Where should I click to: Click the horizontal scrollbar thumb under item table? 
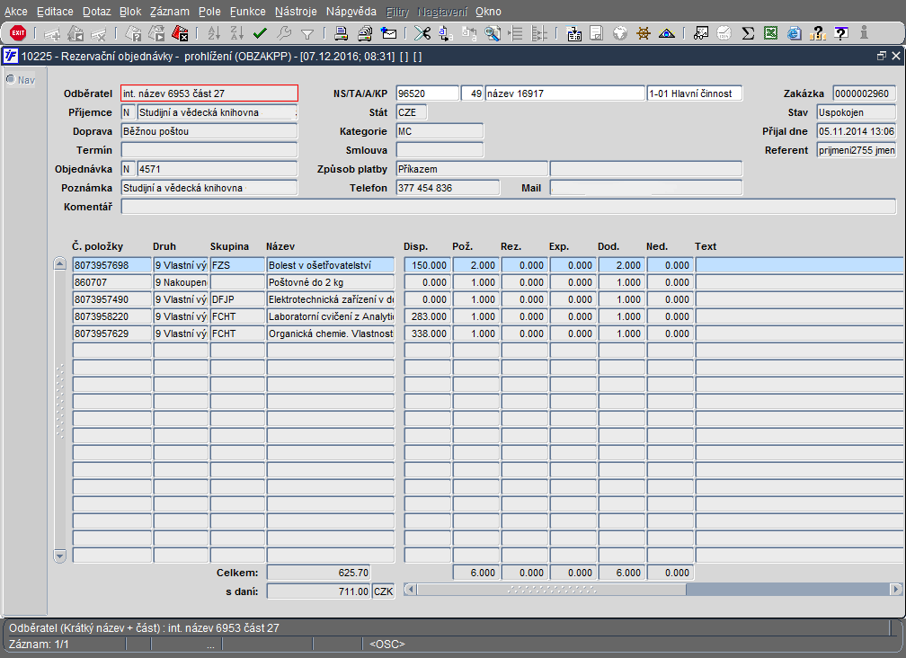[x=552, y=590]
